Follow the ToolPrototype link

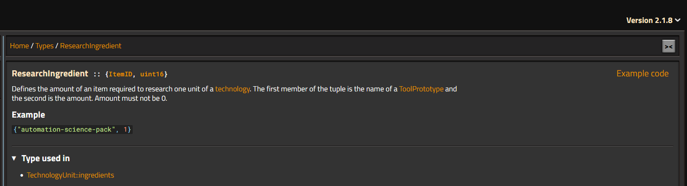421,89
